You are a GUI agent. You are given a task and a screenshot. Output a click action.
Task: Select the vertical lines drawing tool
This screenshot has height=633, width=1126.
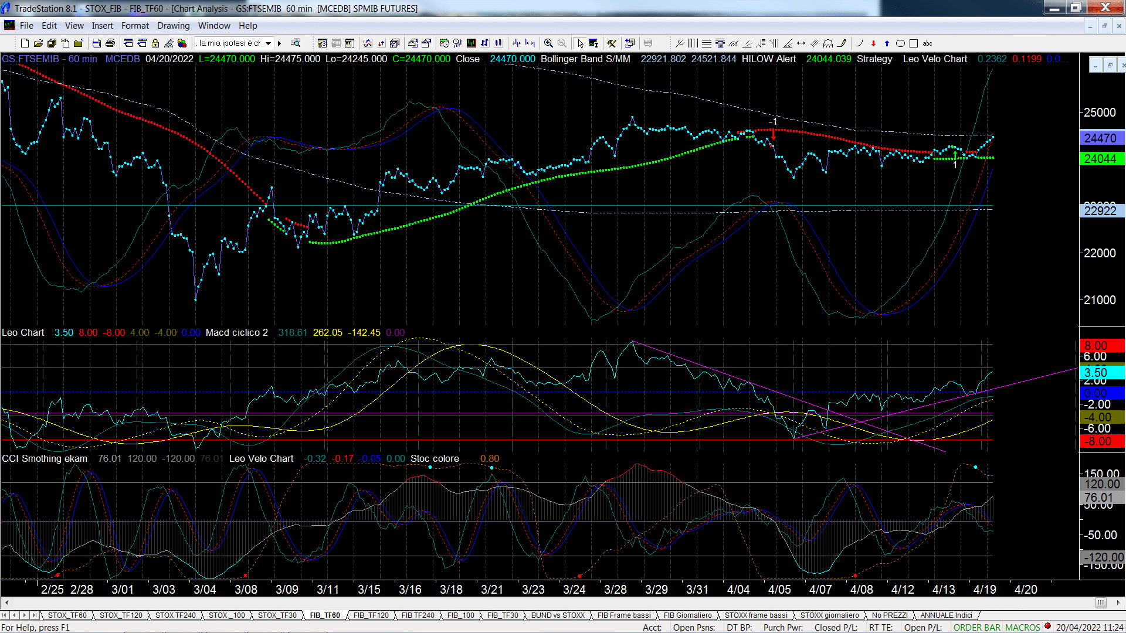tap(693, 43)
